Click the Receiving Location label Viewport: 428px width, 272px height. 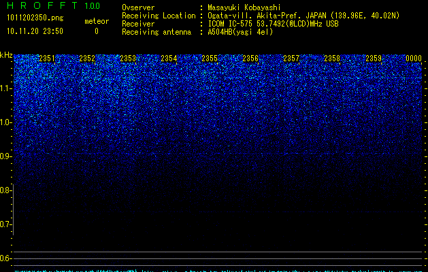pos(159,16)
